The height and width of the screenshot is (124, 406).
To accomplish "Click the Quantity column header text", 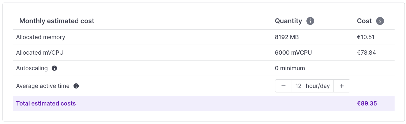I will tap(288, 21).
